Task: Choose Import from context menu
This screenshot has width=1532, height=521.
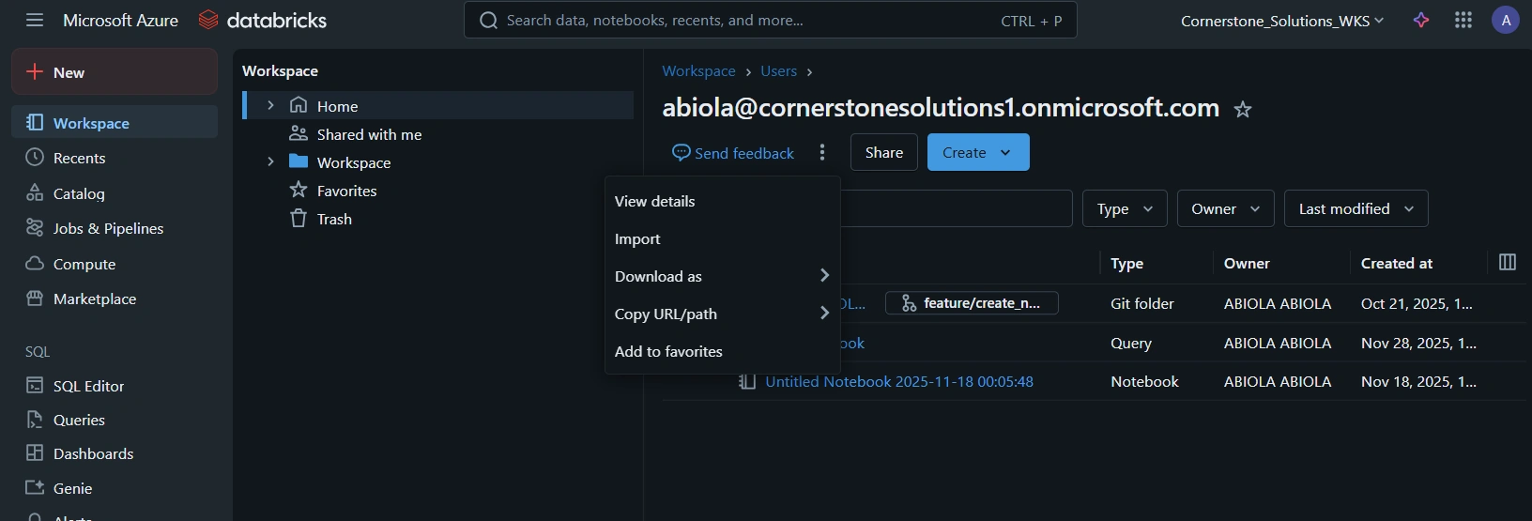Action: tap(722, 238)
